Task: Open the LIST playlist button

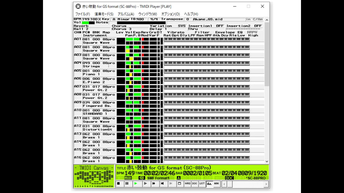Action: point(202,184)
